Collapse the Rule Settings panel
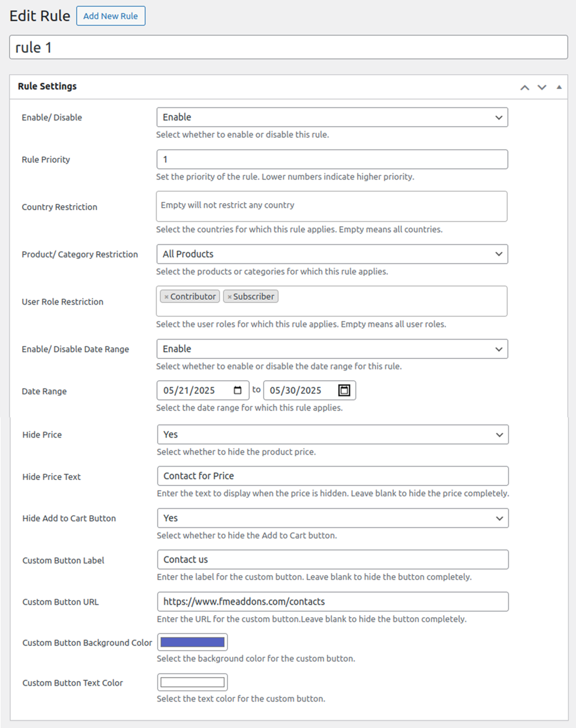576x728 pixels. (x=559, y=87)
